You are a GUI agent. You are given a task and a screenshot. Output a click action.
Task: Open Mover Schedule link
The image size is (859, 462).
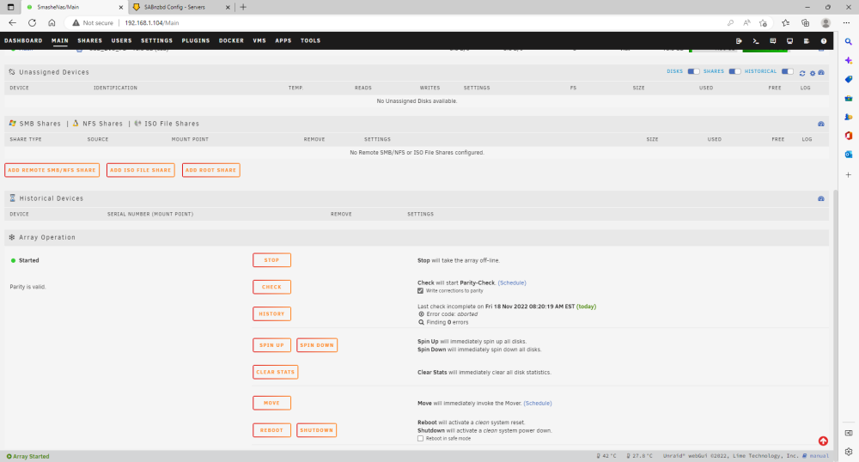538,404
